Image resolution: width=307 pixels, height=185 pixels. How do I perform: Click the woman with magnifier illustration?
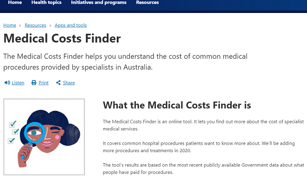[x=44, y=137]
